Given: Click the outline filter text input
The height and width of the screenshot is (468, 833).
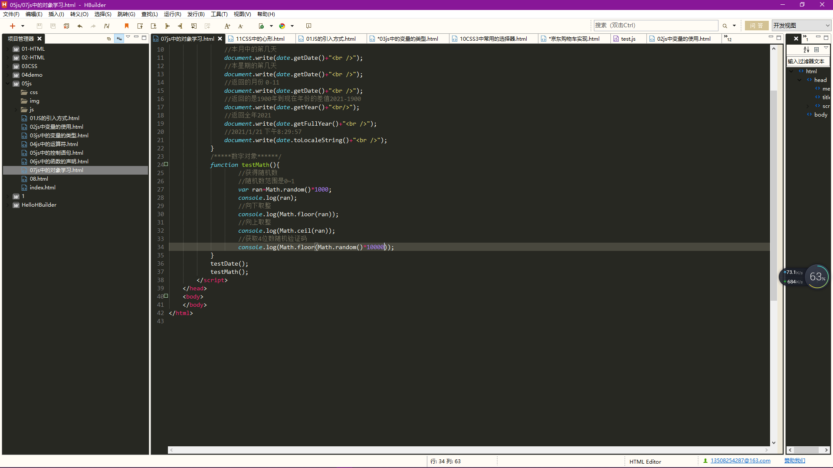Looking at the screenshot, I should pyautogui.click(x=808, y=62).
